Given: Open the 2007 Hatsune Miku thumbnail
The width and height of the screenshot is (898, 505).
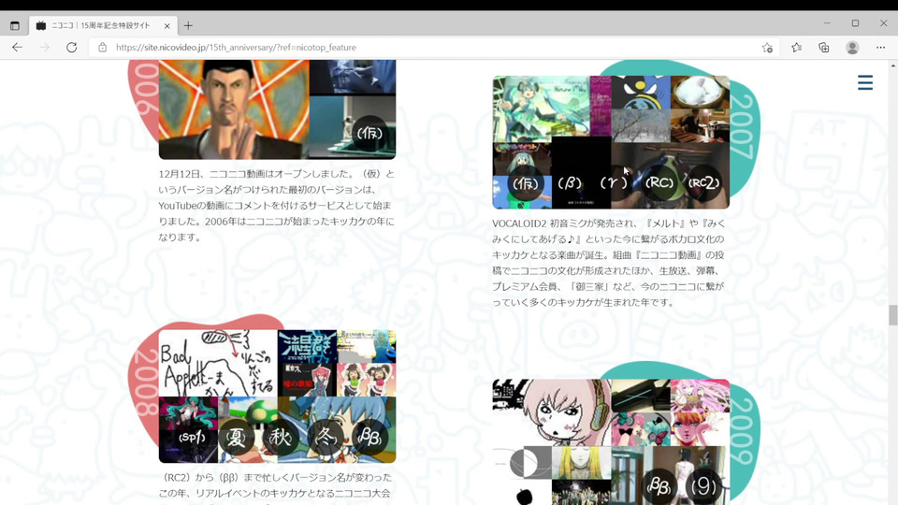Looking at the screenshot, I should coord(542,108).
